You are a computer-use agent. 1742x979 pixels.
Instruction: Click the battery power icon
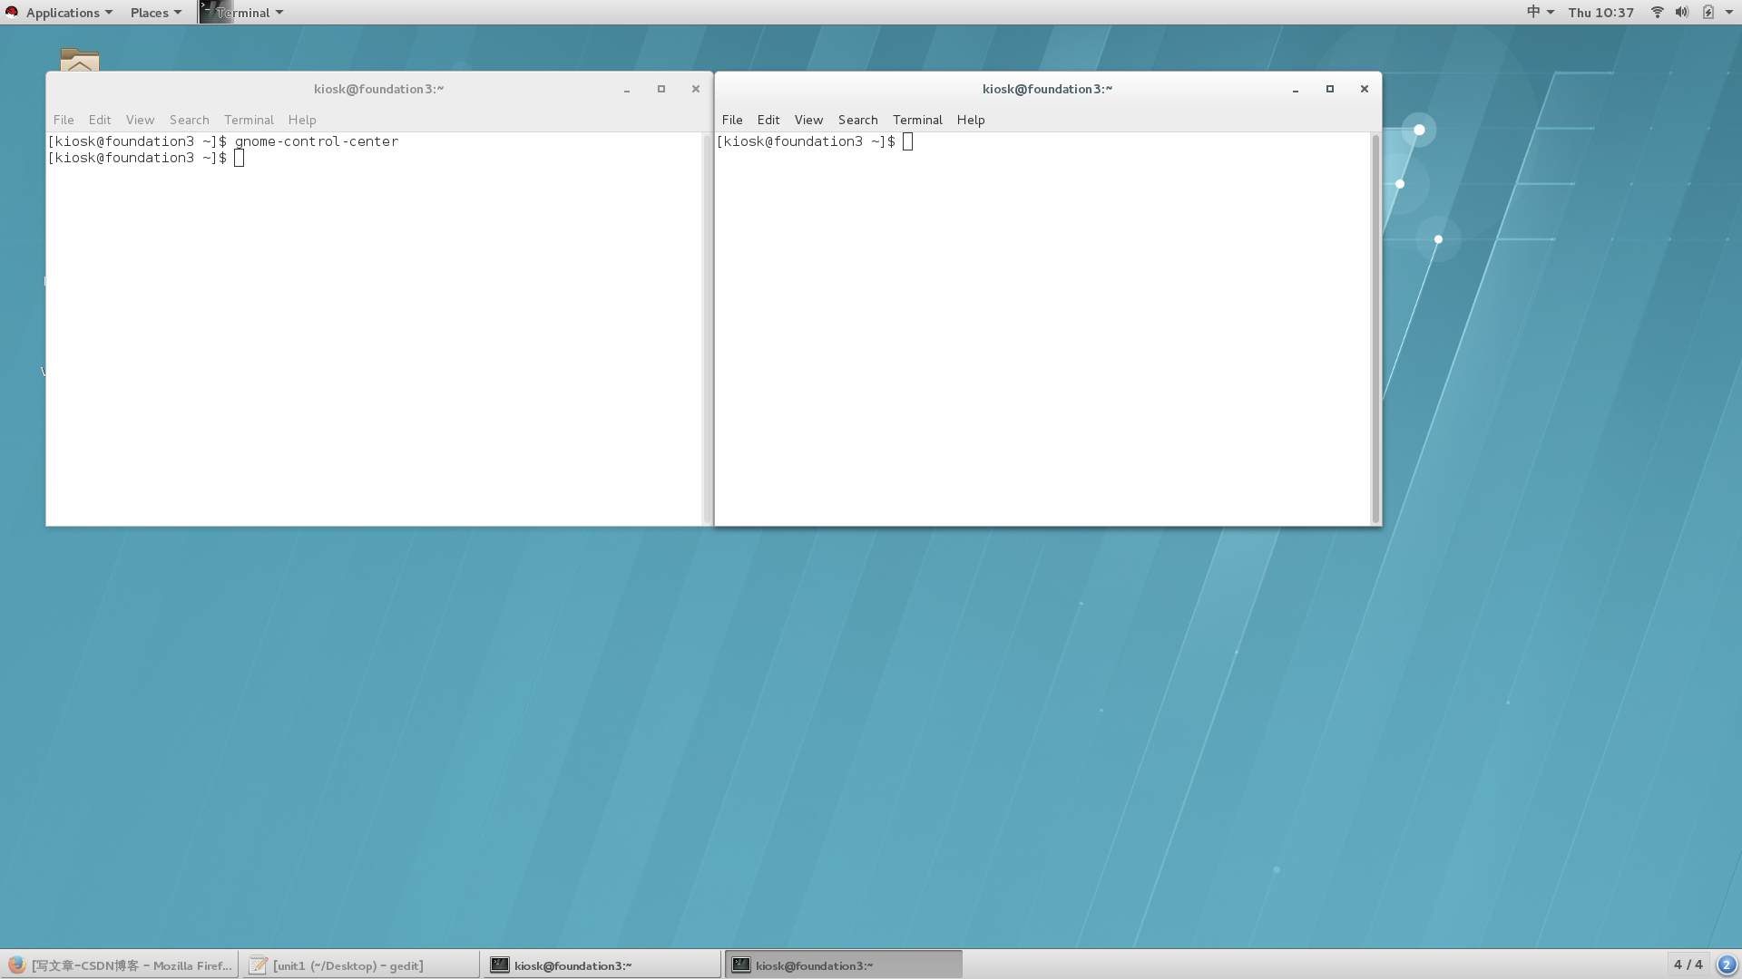tap(1708, 12)
